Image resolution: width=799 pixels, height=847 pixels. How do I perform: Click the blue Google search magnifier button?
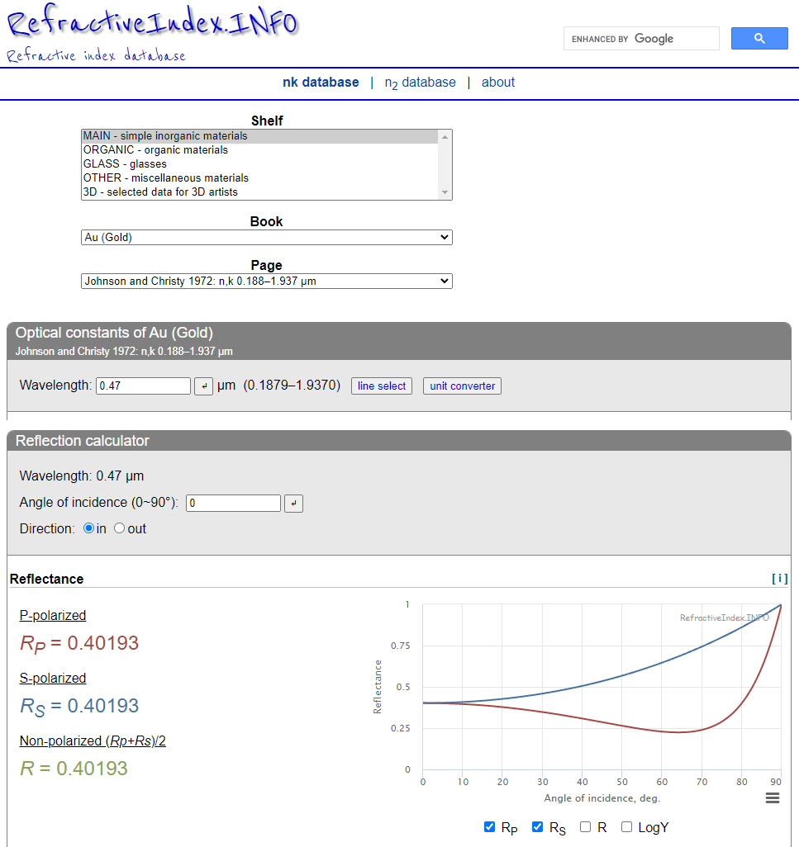759,38
